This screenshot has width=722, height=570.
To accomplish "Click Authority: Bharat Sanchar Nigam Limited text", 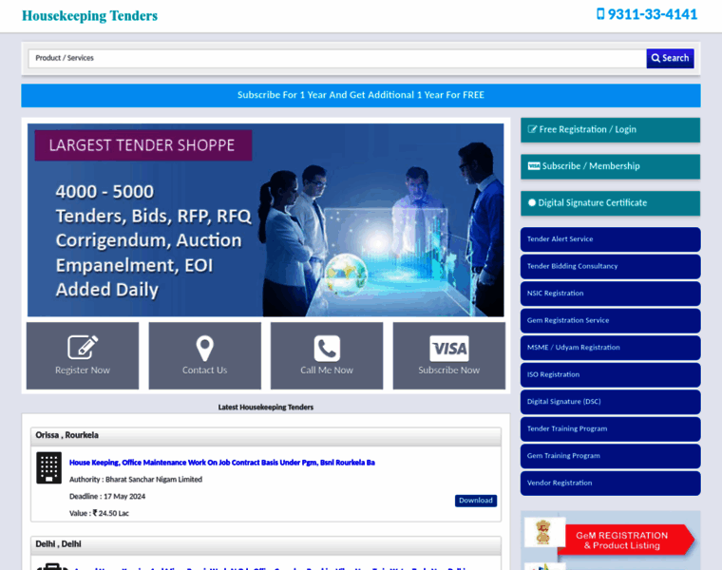I will (136, 480).
